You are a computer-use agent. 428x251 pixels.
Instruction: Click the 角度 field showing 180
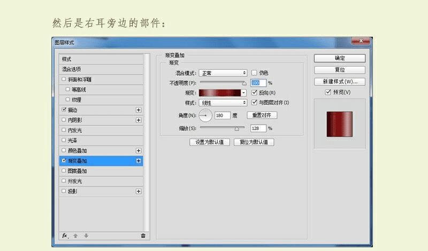click(223, 116)
